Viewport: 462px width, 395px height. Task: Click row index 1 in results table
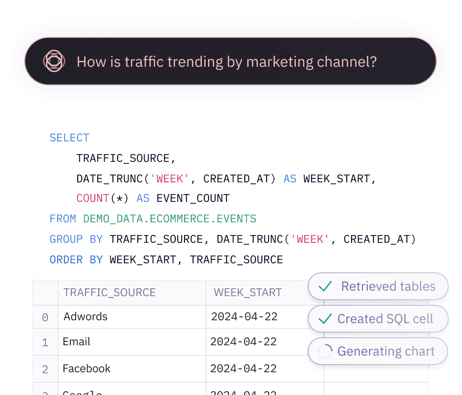[45, 343]
